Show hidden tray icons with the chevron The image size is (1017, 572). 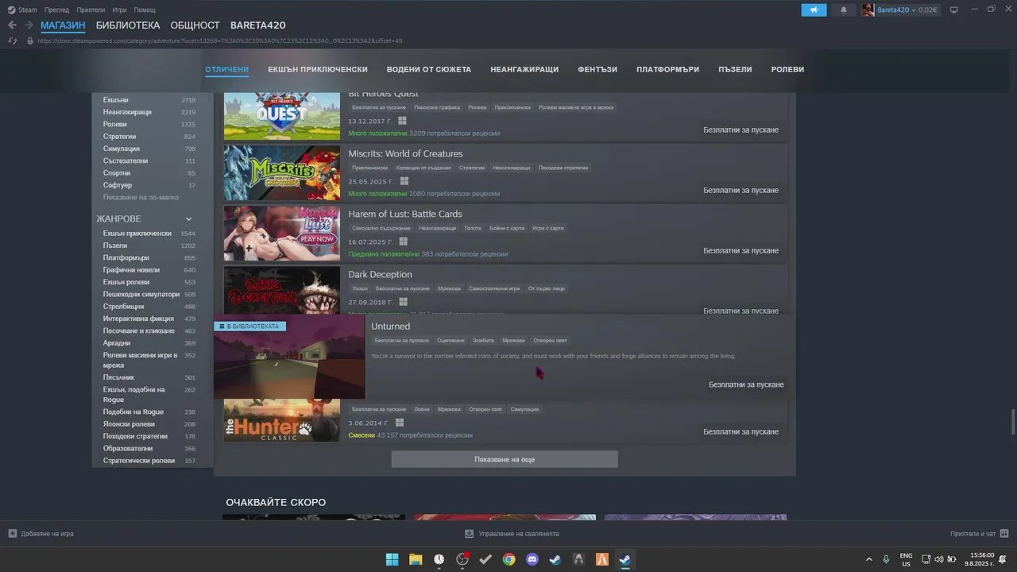point(868,559)
